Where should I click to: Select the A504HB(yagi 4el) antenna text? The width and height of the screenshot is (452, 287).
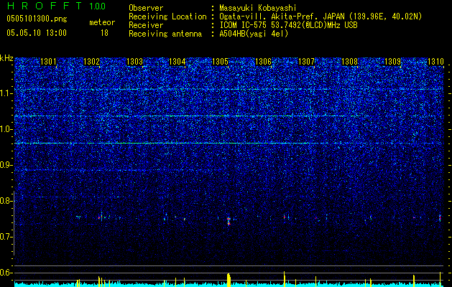tap(254, 34)
